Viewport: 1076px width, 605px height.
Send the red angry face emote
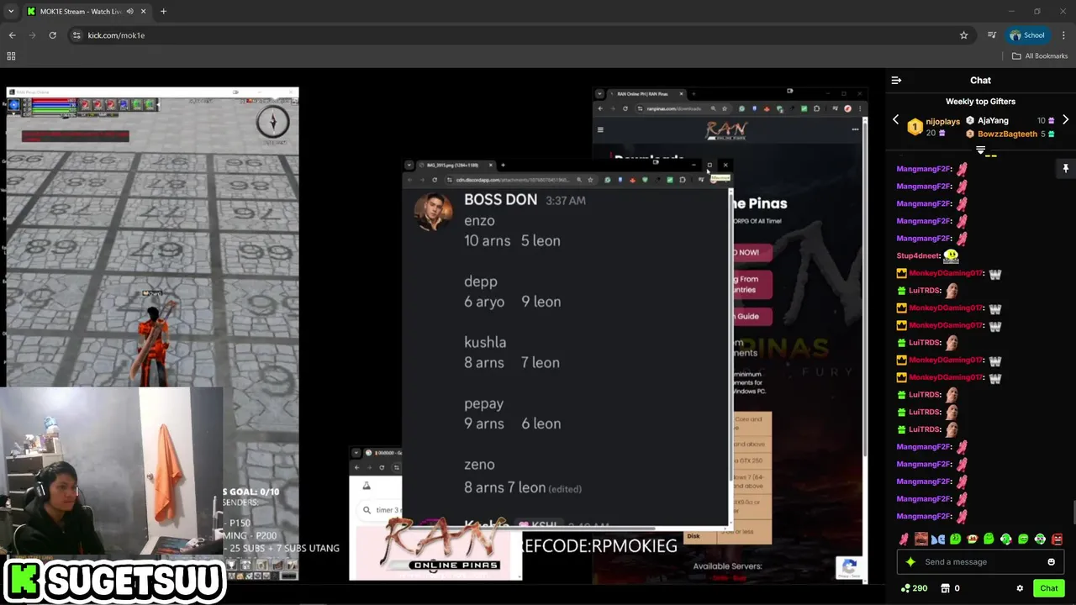(1057, 539)
